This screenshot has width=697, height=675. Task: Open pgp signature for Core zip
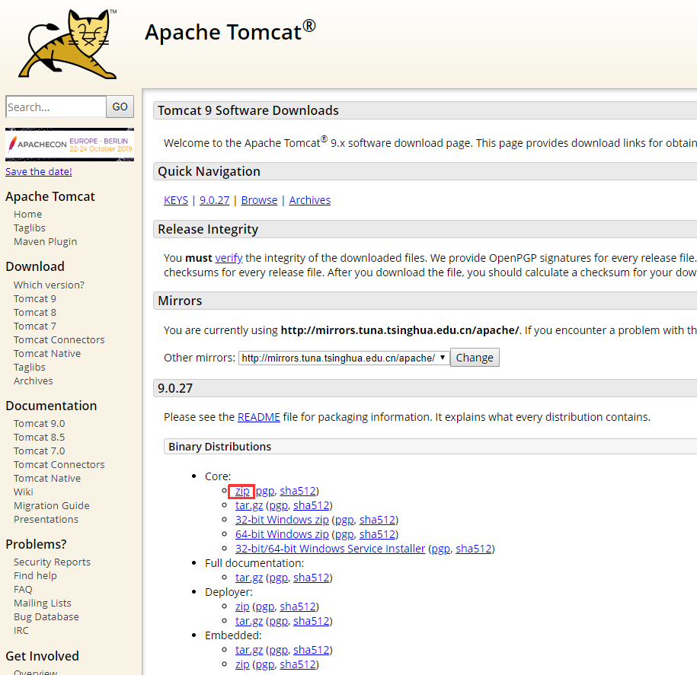tap(265, 491)
